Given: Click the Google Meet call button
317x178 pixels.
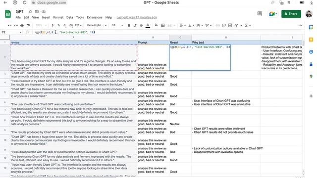Looking at the screenshot, I should pyautogui.click(x=273, y=14).
